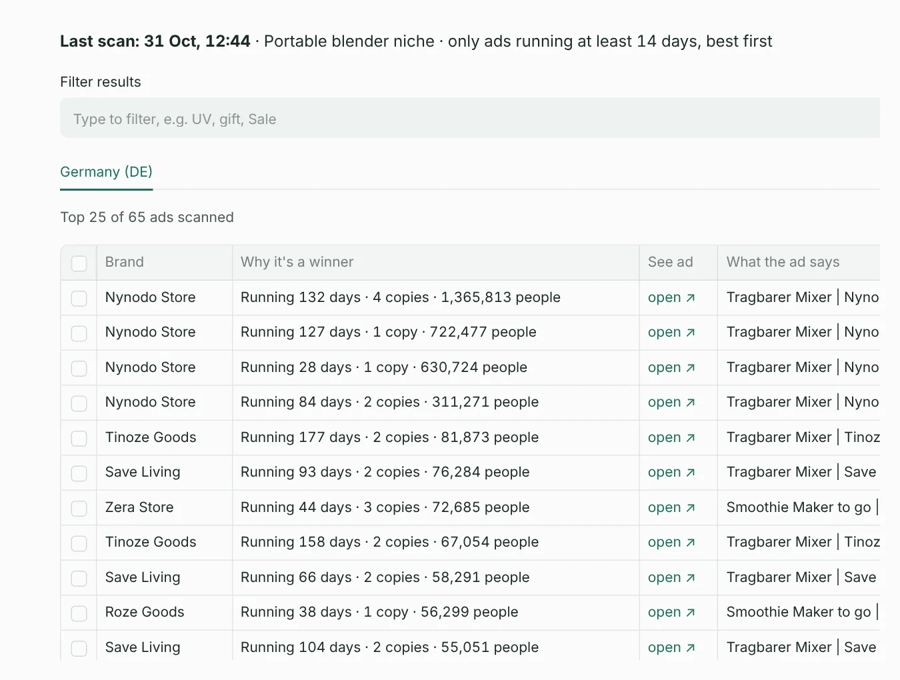900x680 pixels.
Task: Open the Save Living ad running 104 days
Action: click(671, 647)
